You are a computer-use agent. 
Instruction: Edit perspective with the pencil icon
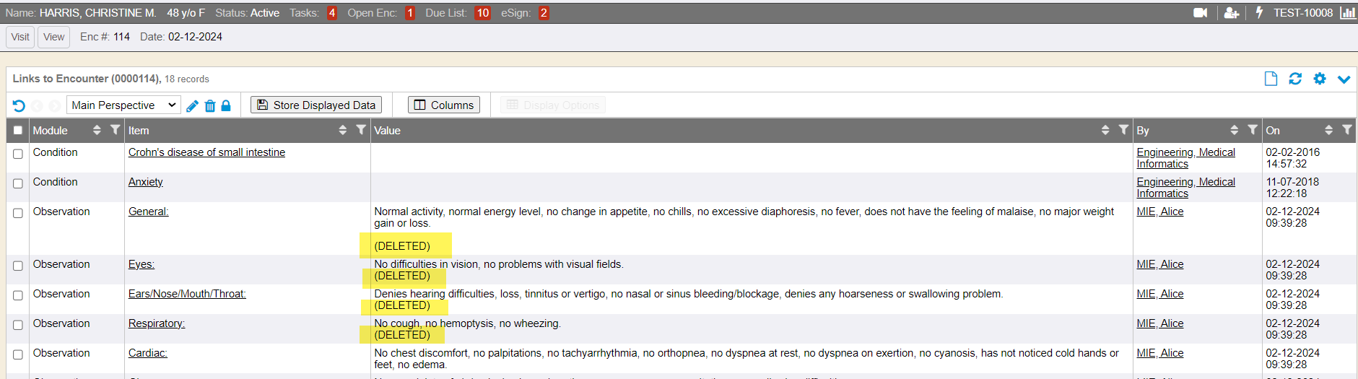click(x=192, y=105)
